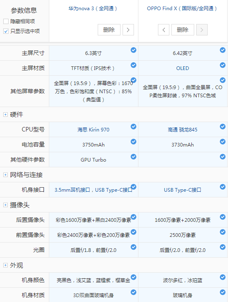Select the 其他硬件参数 row label
The height and width of the screenshot is (302, 228).
[28, 160]
